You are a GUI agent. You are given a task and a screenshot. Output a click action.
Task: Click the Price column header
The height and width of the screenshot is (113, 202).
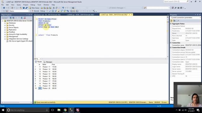pos(53,64)
